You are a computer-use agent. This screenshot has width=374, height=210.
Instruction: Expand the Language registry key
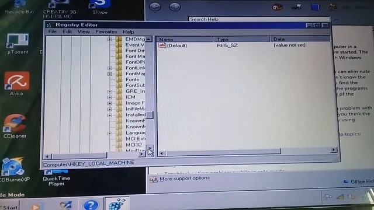coord(110,134)
